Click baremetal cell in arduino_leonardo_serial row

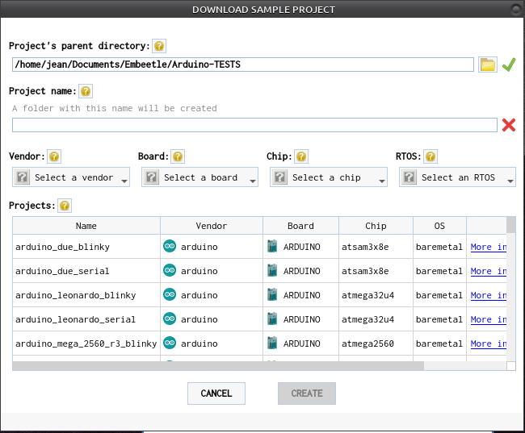[x=439, y=319]
